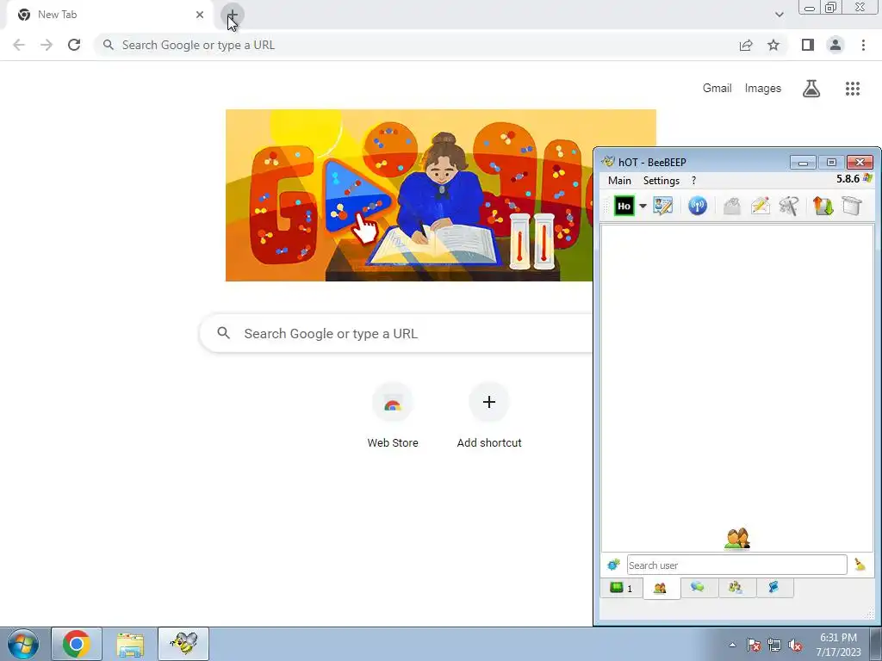Open the Web Store shortcut
Viewport: 882px width, 661px height.
pos(393,416)
